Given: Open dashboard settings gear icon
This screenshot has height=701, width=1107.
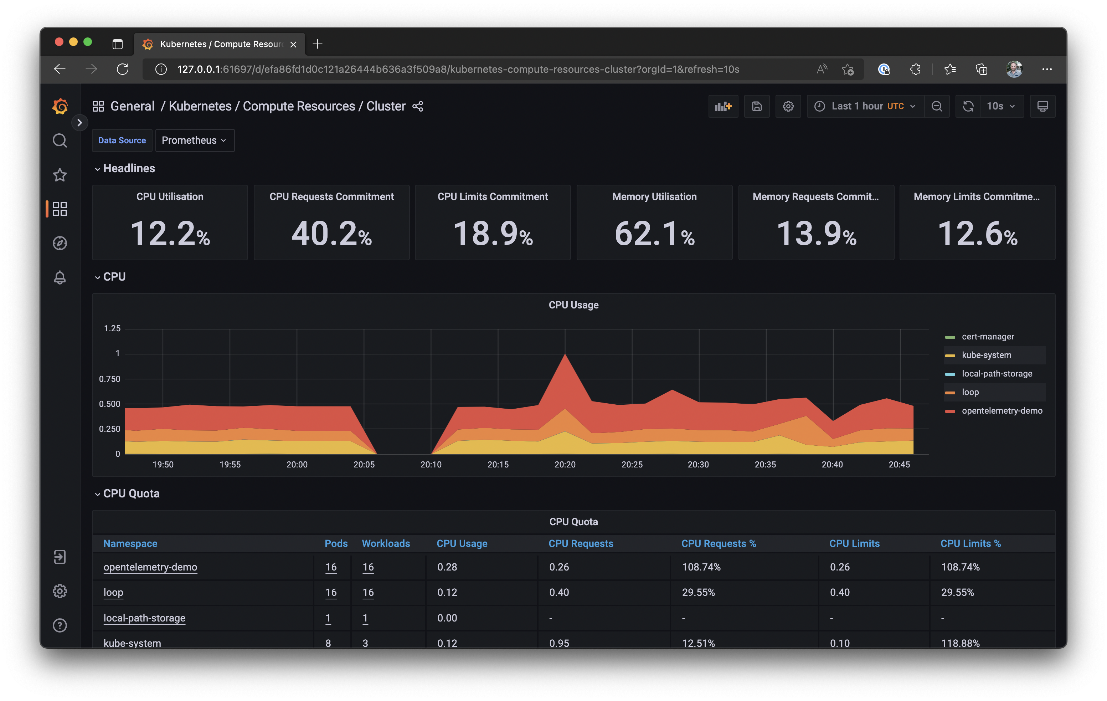Looking at the screenshot, I should coord(788,106).
